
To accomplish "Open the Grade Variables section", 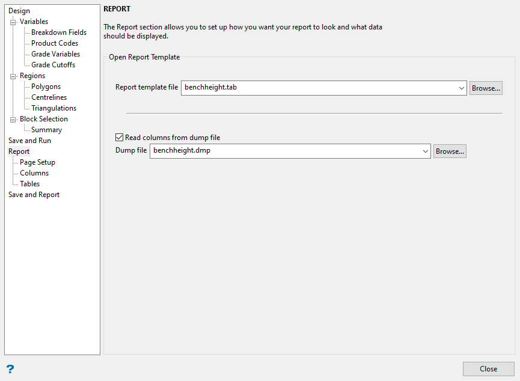I will click(x=55, y=54).
